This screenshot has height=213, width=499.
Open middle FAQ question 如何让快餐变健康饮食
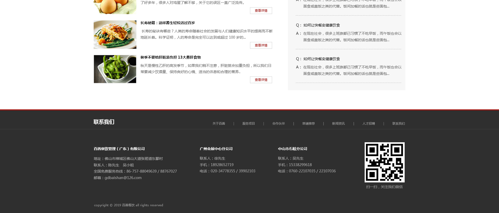tap(321, 25)
